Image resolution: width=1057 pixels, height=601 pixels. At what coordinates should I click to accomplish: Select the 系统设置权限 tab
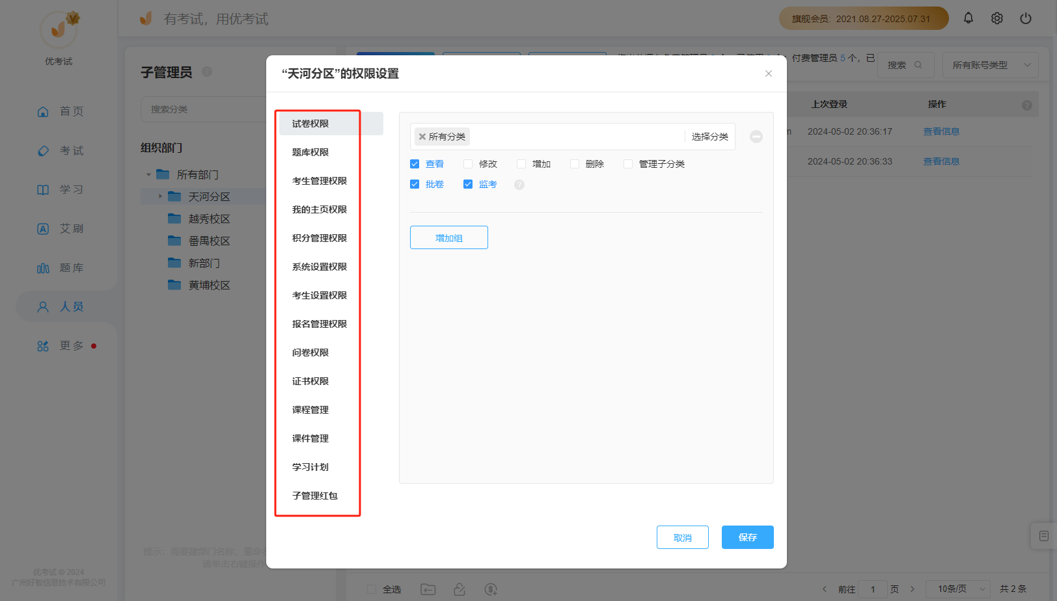pos(331,267)
